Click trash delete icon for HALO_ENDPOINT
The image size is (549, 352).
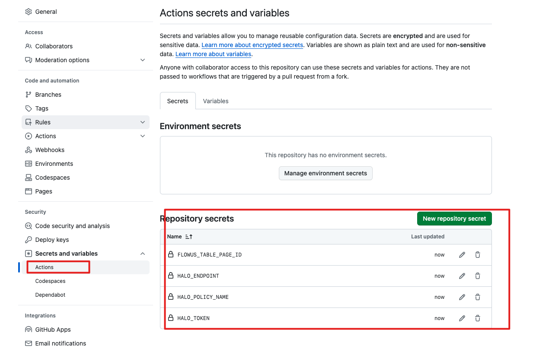[x=478, y=276]
